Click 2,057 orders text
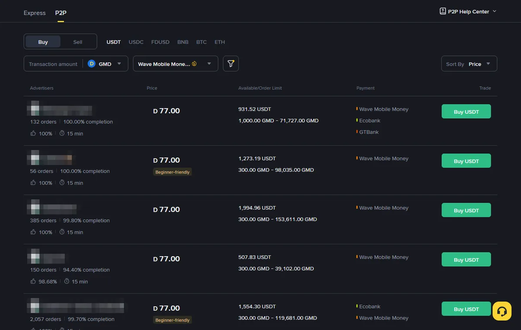The height and width of the screenshot is (330, 521). coord(46,319)
